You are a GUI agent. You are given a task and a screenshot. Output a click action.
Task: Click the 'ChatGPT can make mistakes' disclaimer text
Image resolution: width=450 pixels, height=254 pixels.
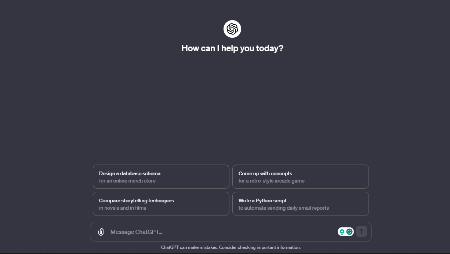tap(231, 247)
